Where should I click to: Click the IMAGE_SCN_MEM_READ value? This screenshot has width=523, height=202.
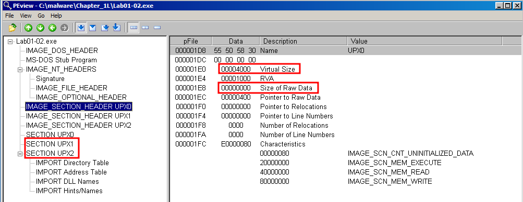pyautogui.click(x=388, y=172)
